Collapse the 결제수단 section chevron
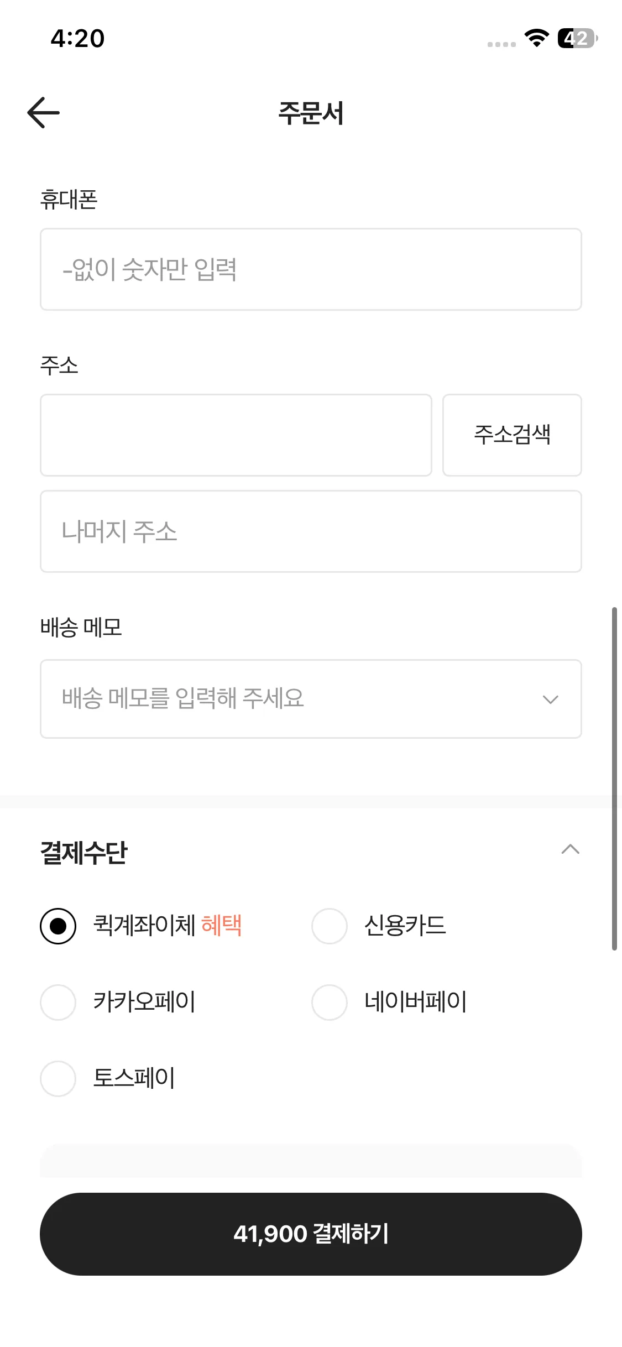 point(570,849)
